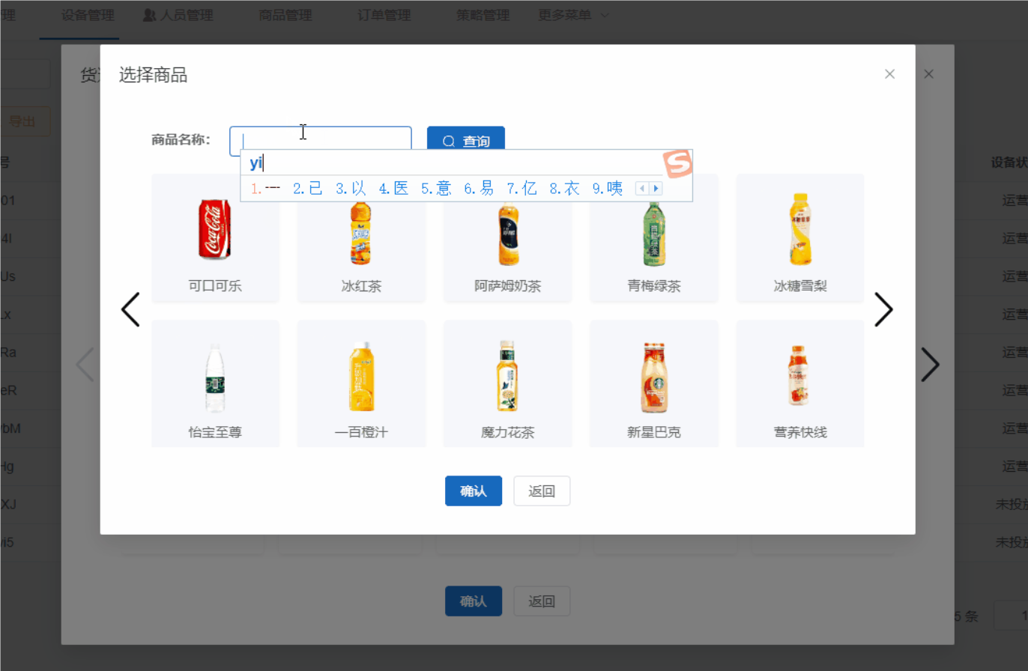The height and width of the screenshot is (671, 1028).
Task: Select the 冰糖雪梨 product image
Action: 800,229
